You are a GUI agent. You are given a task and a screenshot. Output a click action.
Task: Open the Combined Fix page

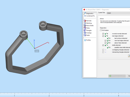click(x=89, y=16)
